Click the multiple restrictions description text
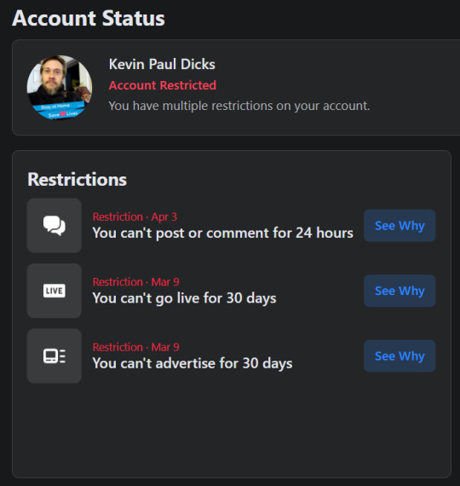Screen dimensions: 460x486 click(x=239, y=106)
